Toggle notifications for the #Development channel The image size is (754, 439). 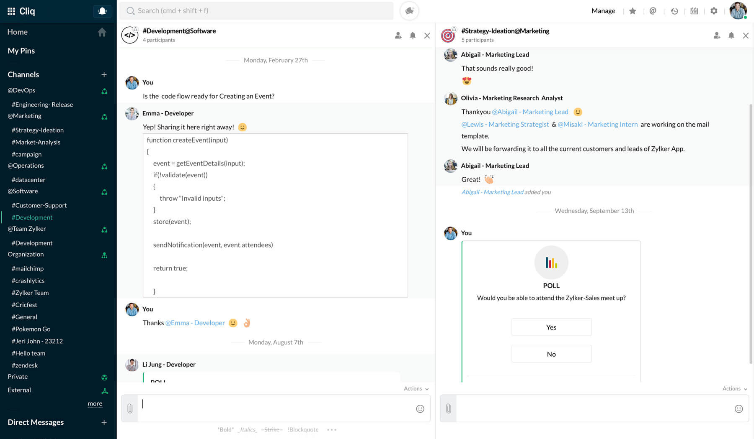(x=412, y=36)
